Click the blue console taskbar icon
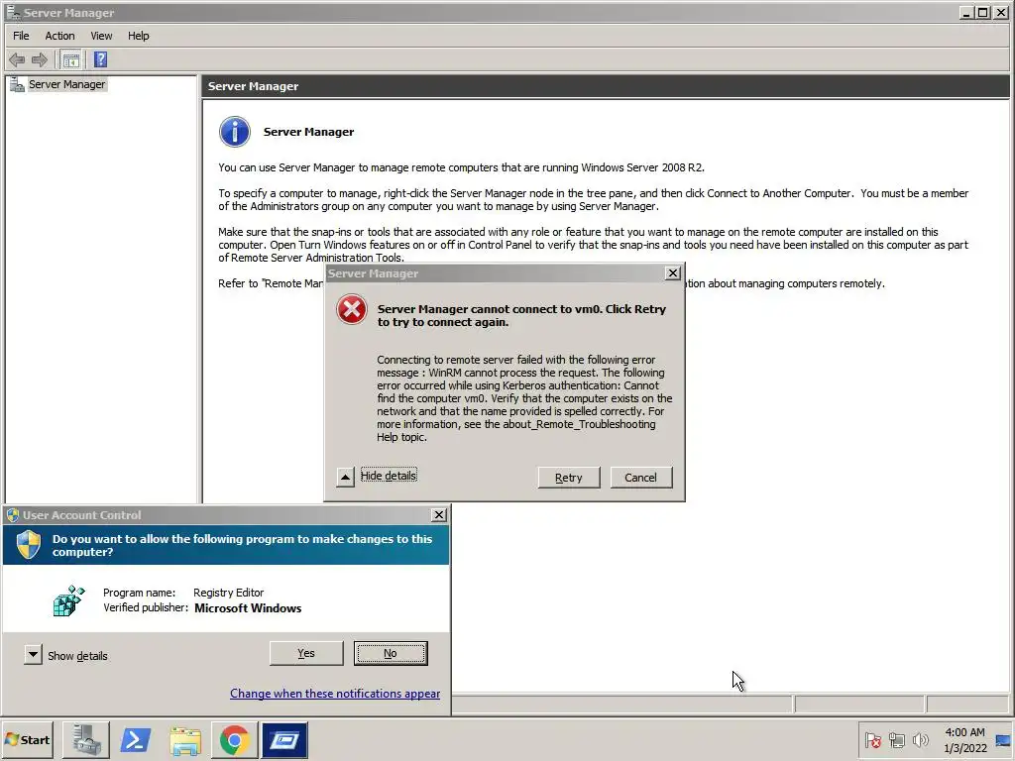 (284, 739)
